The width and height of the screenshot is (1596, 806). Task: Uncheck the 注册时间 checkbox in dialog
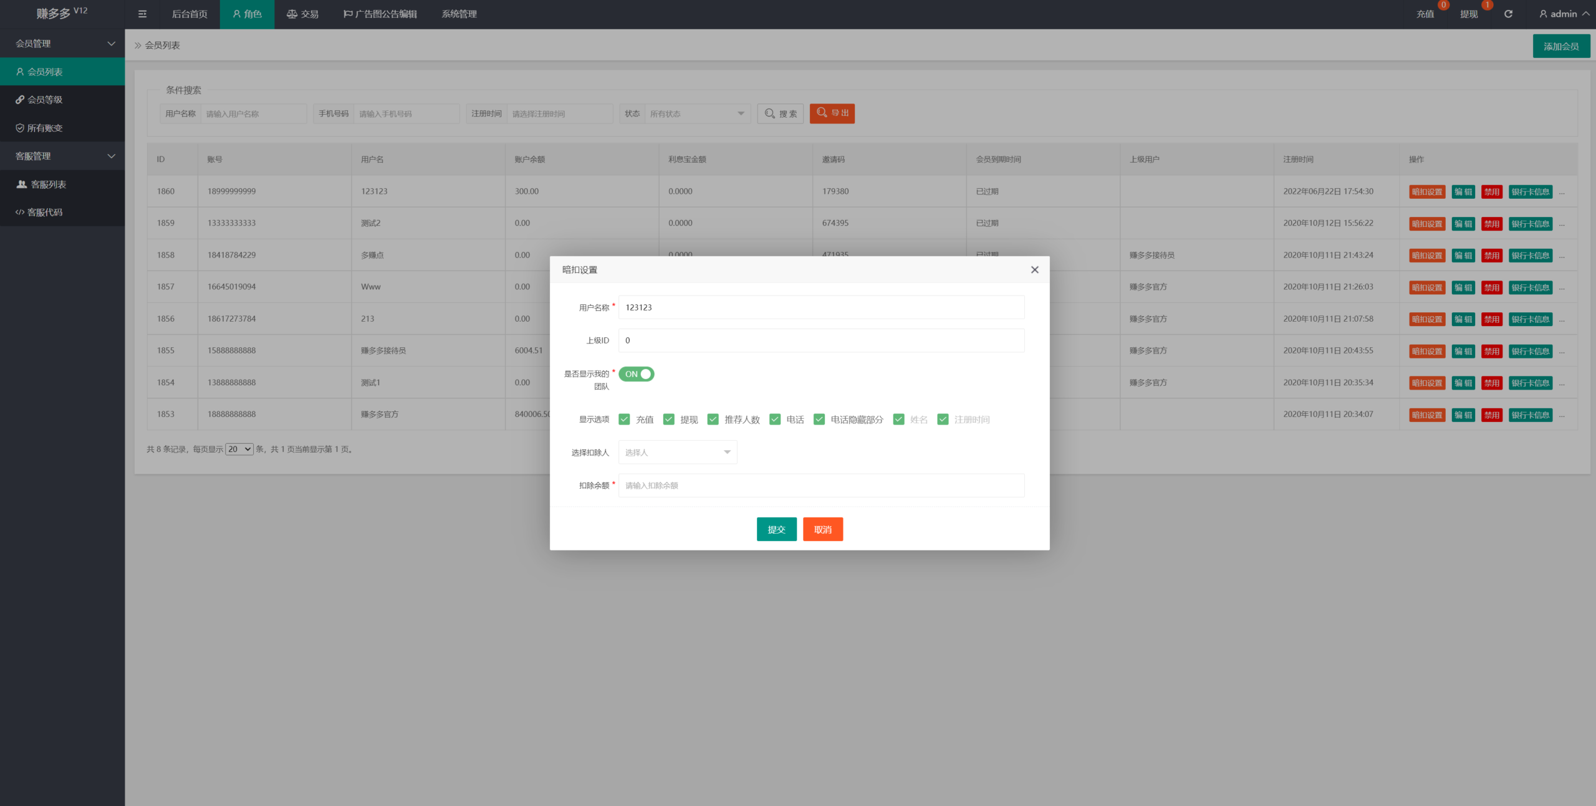click(x=943, y=420)
